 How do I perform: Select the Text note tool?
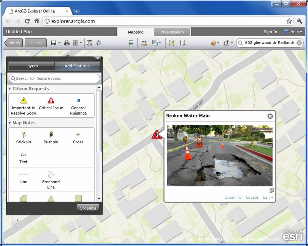[x=23, y=158]
